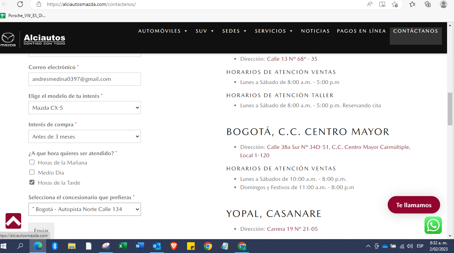454x253 pixels.
Task: Open the concesionario dropdown Bogotá Autopista Norte
Action: (x=85, y=209)
